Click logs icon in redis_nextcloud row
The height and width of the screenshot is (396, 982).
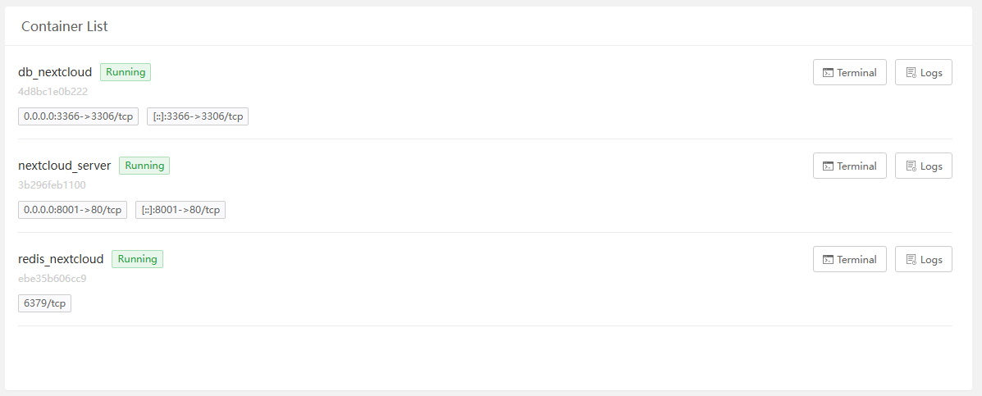click(x=911, y=260)
